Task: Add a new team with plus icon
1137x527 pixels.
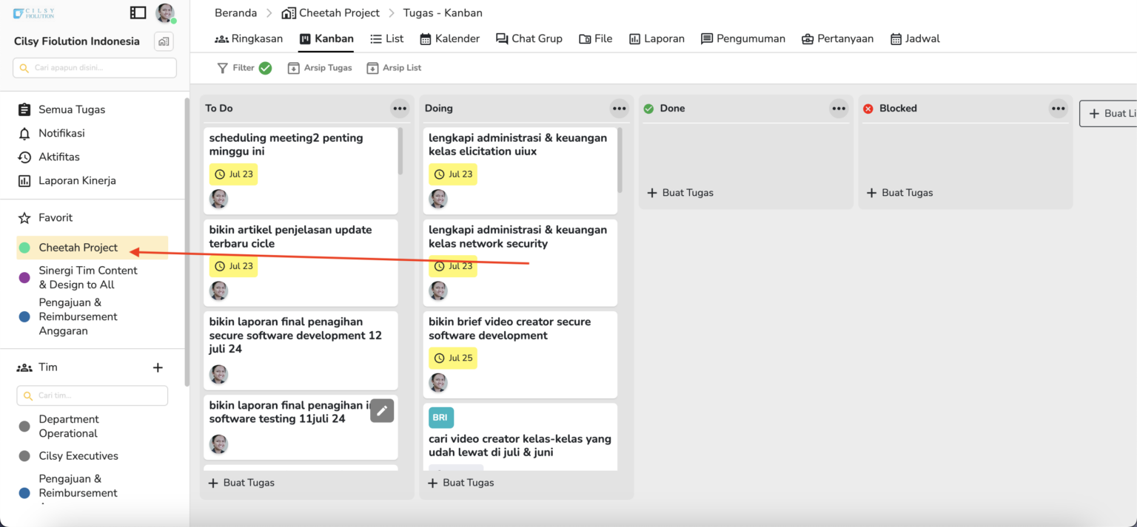Action: coord(158,367)
